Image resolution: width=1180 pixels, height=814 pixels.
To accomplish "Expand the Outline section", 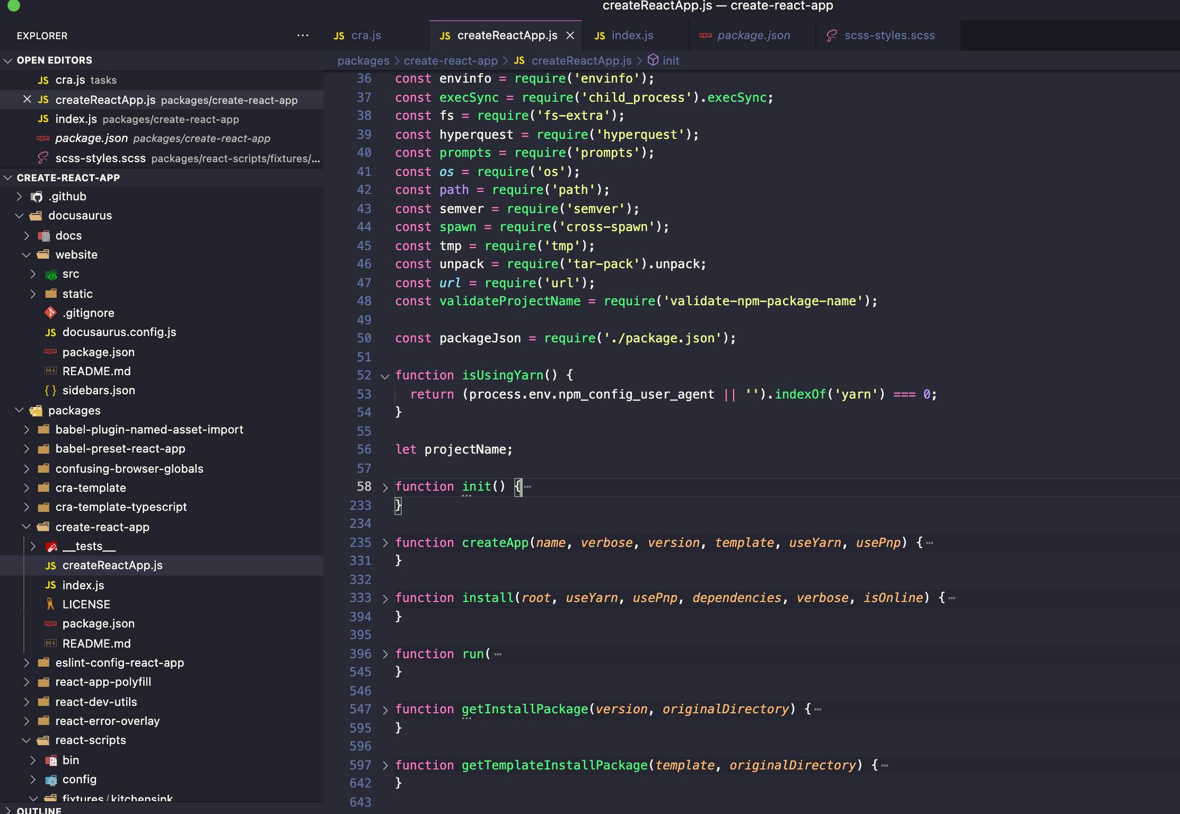I will click(8, 810).
